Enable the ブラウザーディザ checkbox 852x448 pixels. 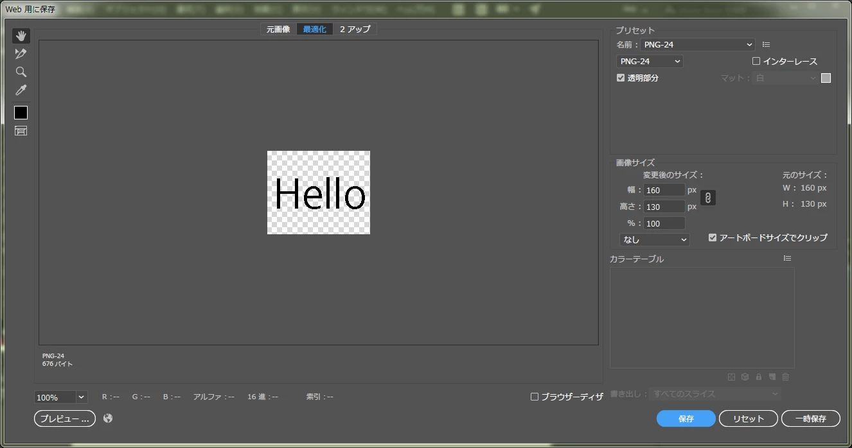click(535, 397)
